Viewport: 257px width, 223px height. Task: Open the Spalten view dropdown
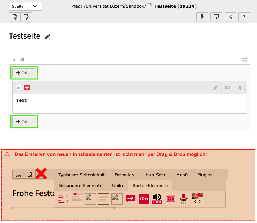pos(25,6)
